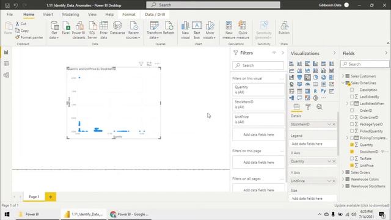
Task: Switch to Report view in left sidebar
Action: (x=6, y=53)
